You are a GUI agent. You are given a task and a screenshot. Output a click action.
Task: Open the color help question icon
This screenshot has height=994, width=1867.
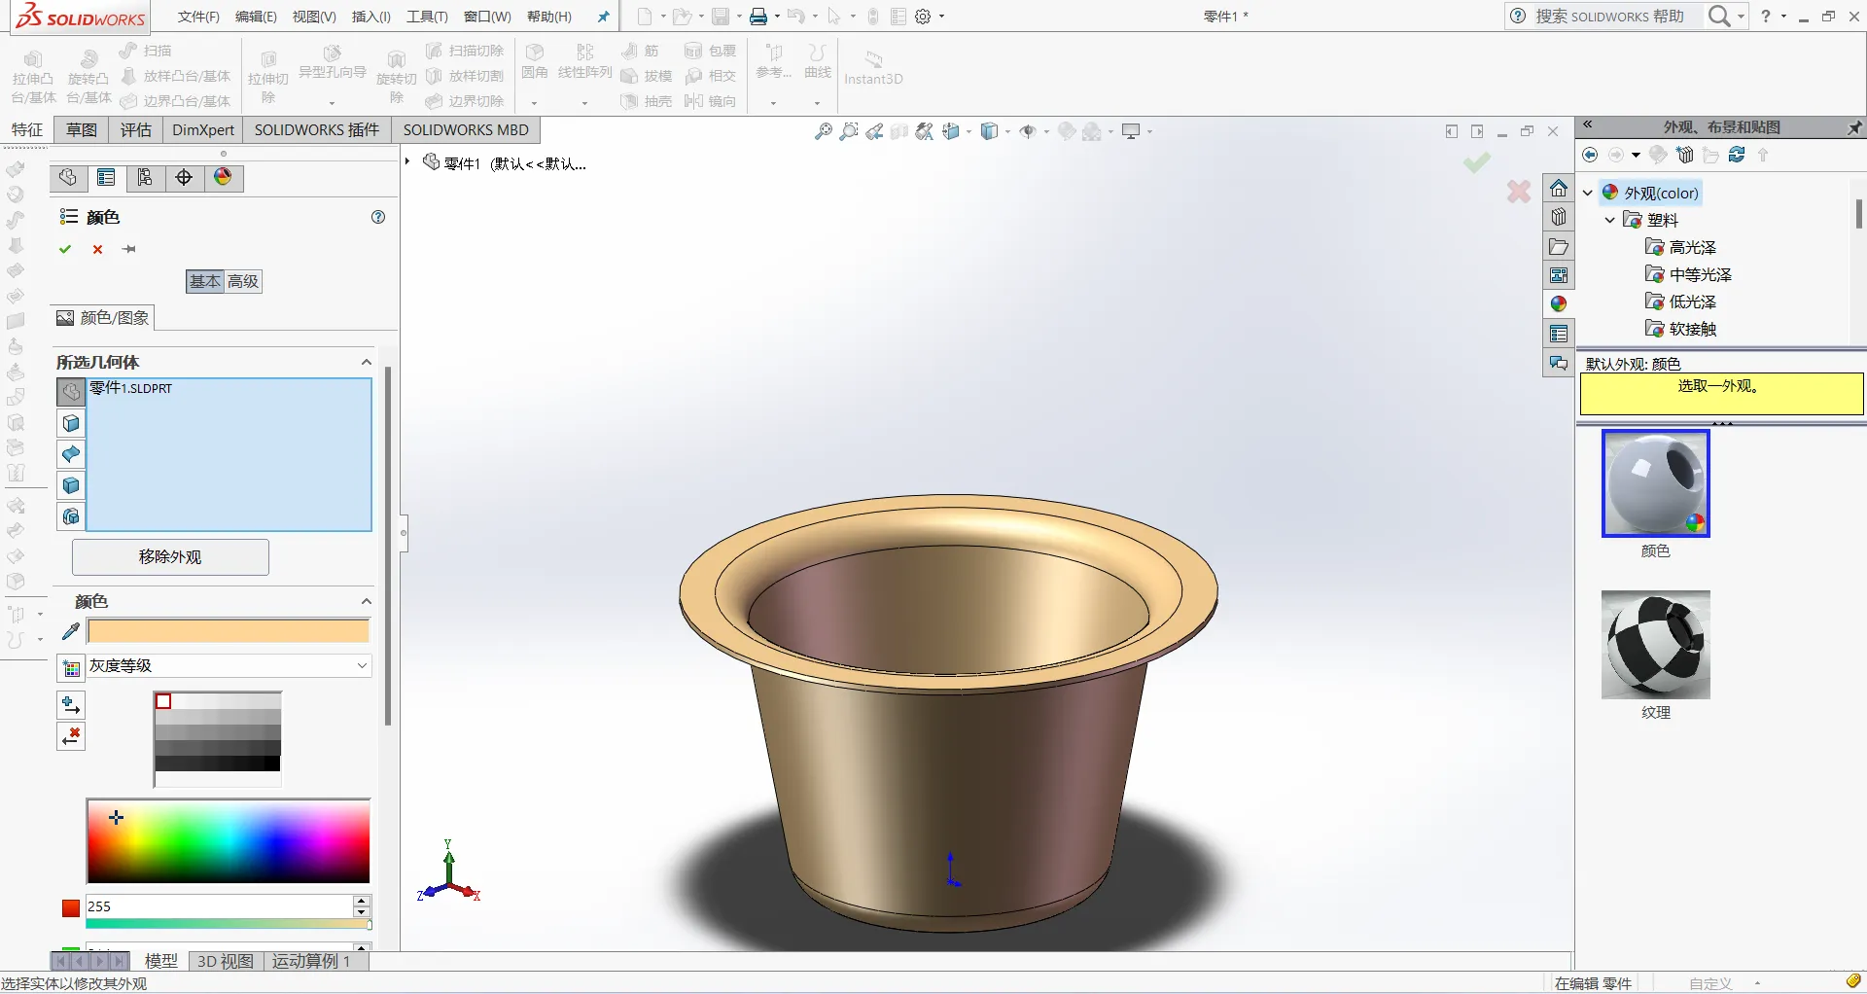click(x=378, y=217)
